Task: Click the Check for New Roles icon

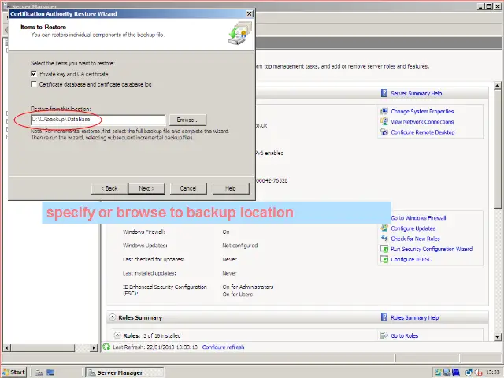Action: point(384,239)
